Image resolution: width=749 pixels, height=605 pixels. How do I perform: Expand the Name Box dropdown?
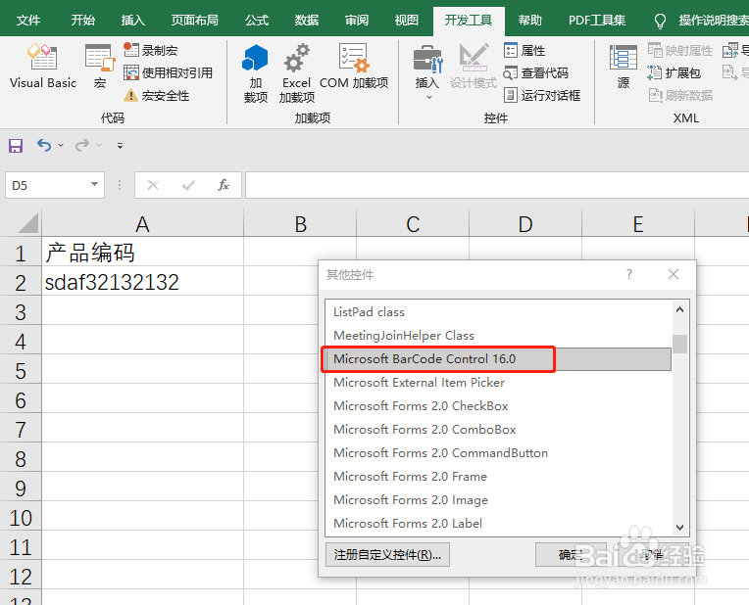(94, 185)
